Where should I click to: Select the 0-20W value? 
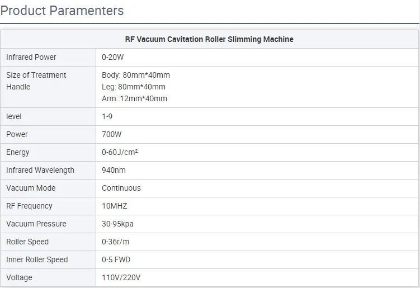click(112, 57)
